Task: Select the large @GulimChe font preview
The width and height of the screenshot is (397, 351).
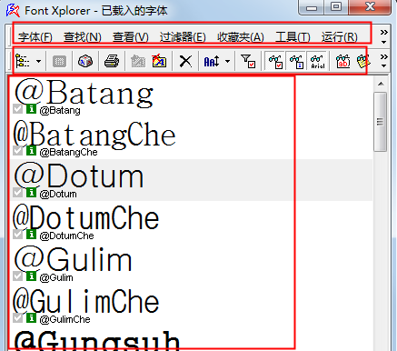Action: (x=86, y=301)
